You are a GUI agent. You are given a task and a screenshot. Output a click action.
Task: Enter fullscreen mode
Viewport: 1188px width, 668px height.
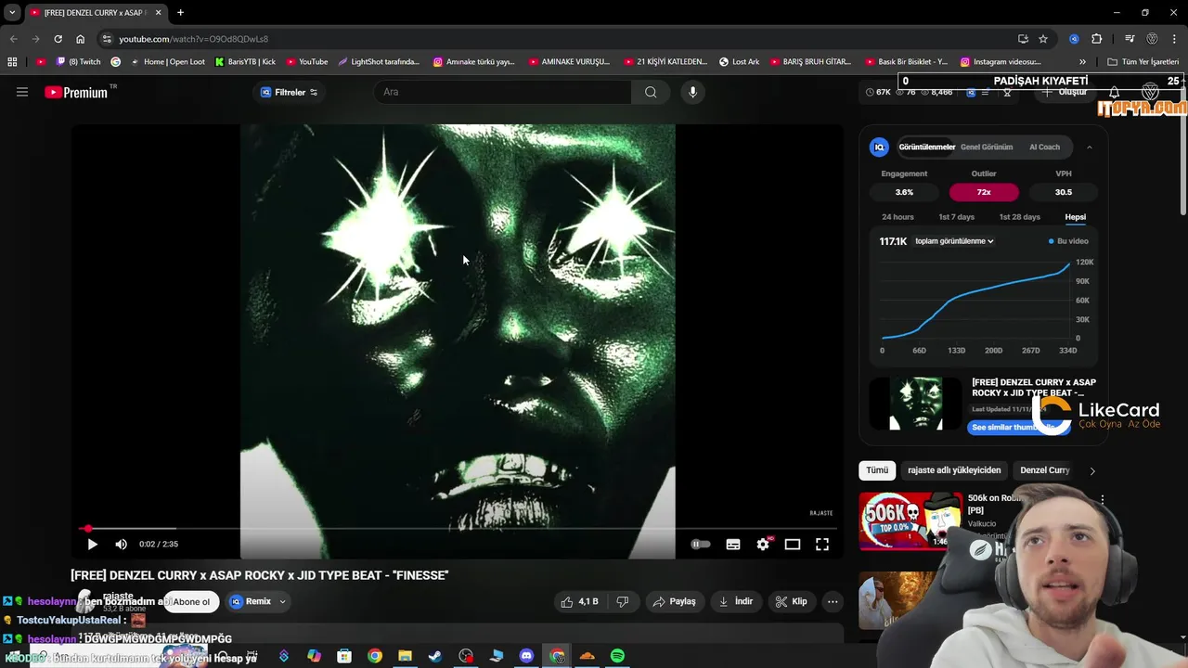coord(822,545)
